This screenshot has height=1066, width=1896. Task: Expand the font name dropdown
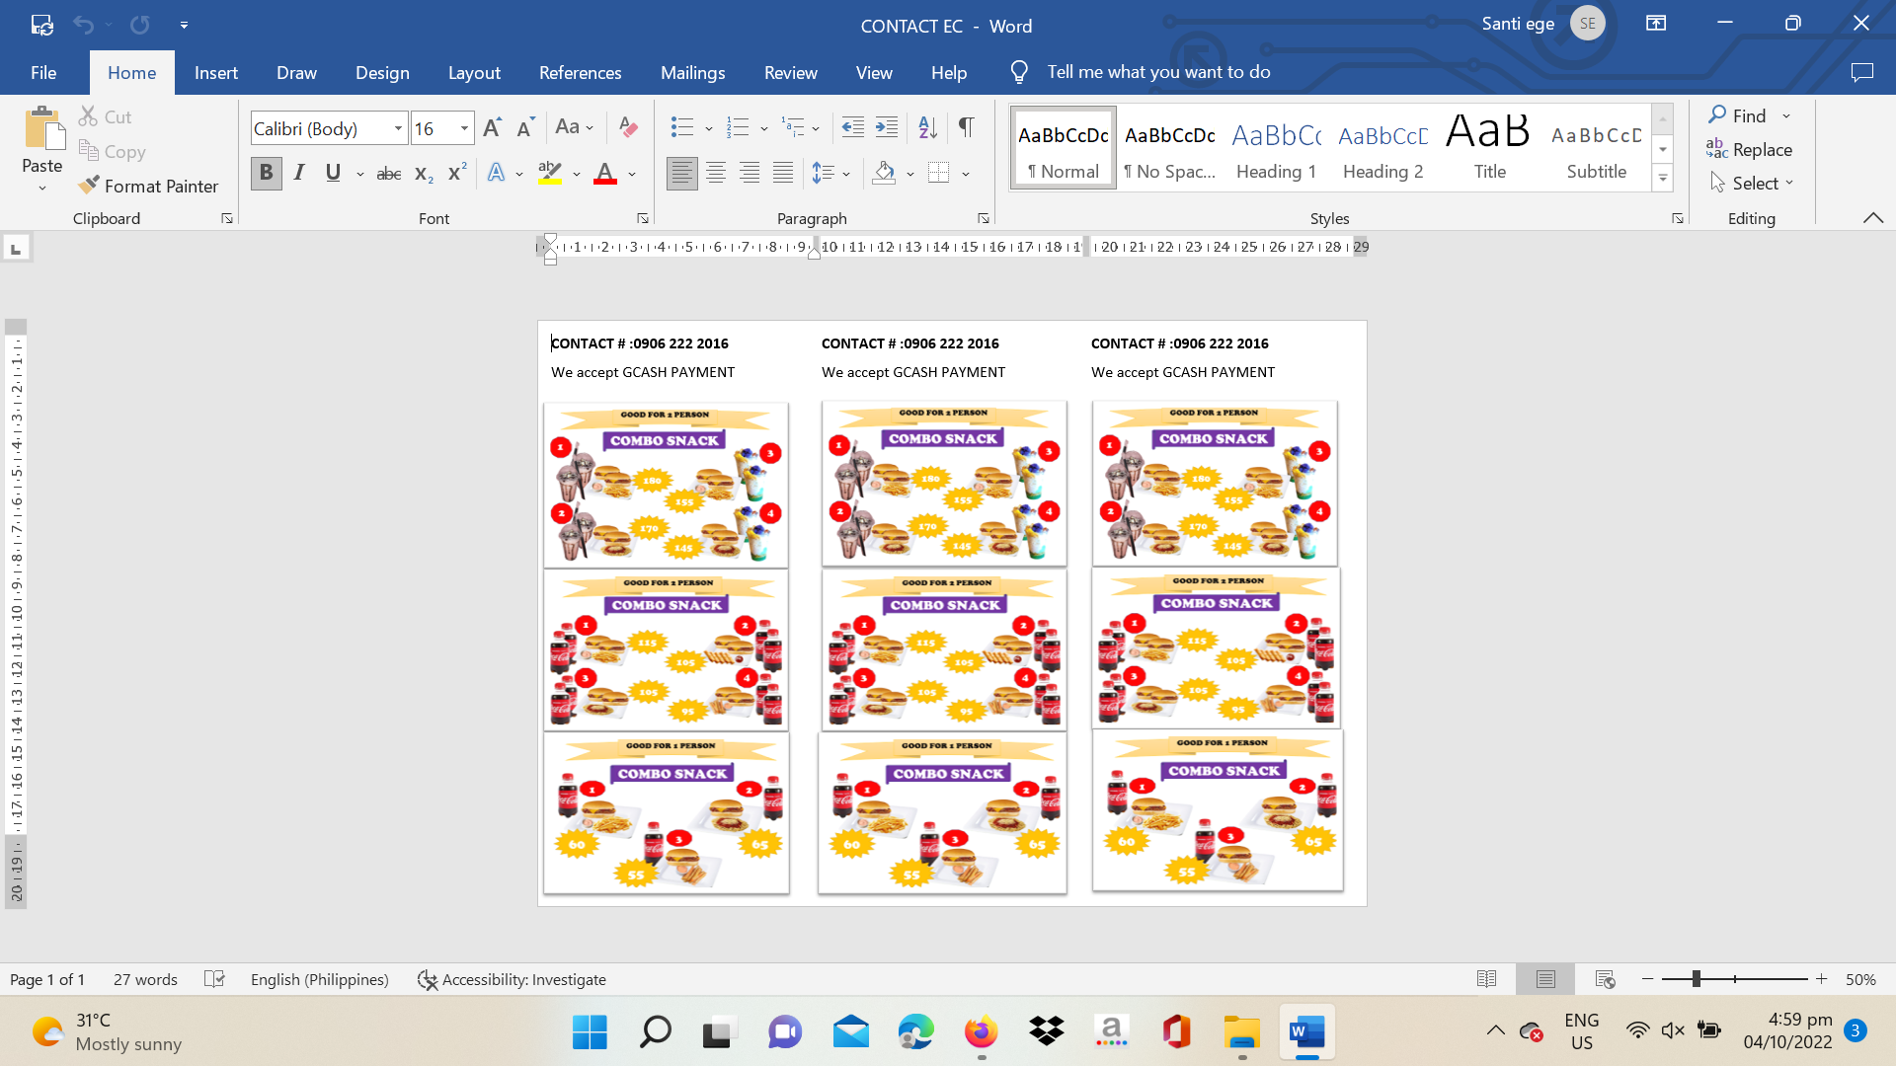point(398,128)
